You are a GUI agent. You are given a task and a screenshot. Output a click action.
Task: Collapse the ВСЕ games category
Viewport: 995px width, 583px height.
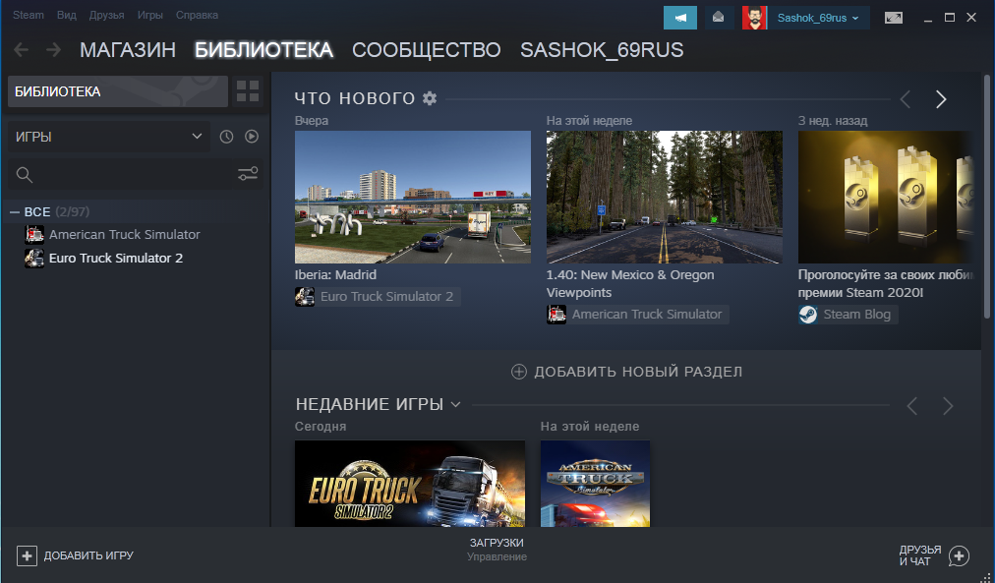pyautogui.click(x=15, y=212)
